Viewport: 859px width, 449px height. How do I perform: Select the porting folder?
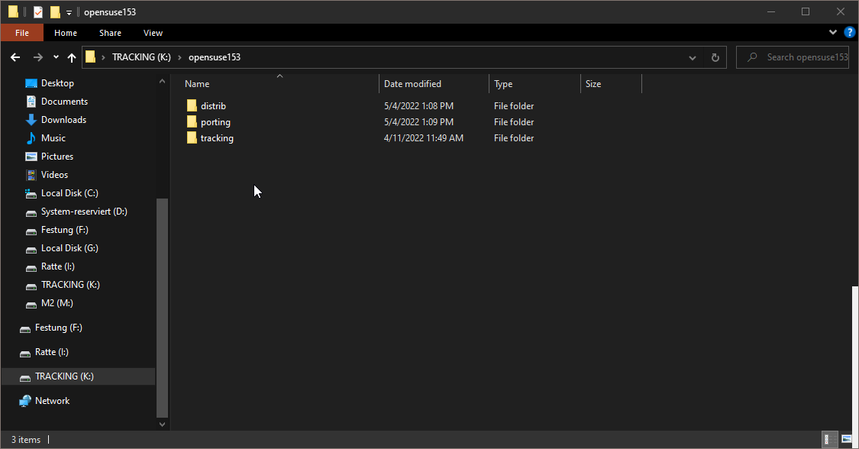[215, 122]
